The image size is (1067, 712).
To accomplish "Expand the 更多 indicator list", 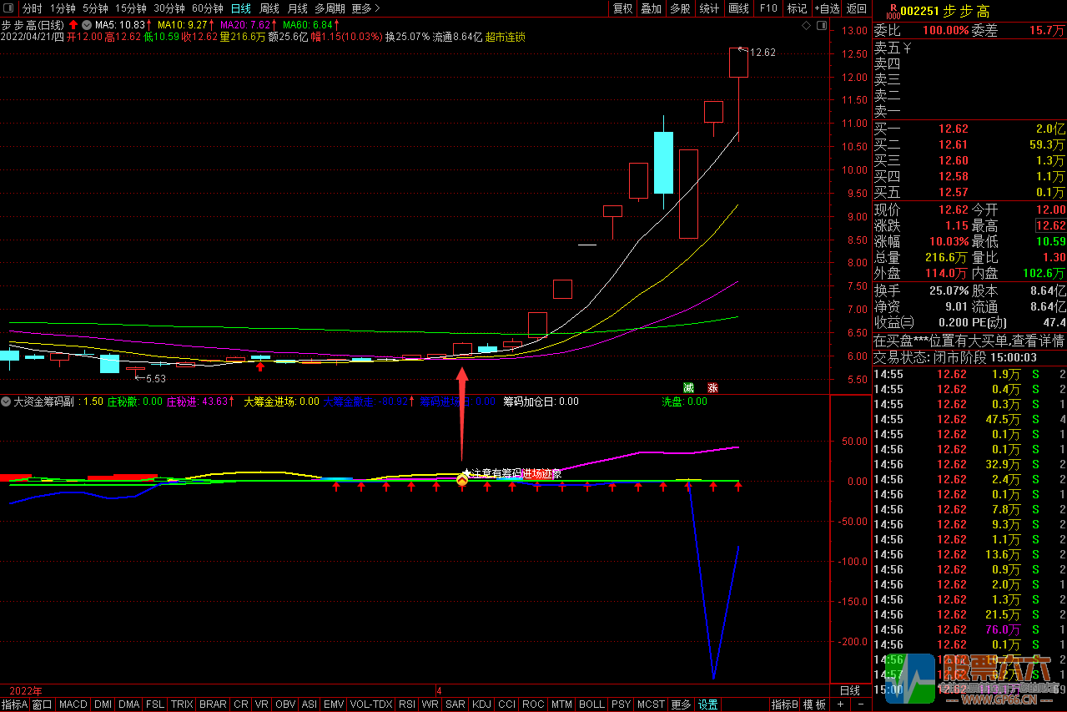I will point(681,704).
